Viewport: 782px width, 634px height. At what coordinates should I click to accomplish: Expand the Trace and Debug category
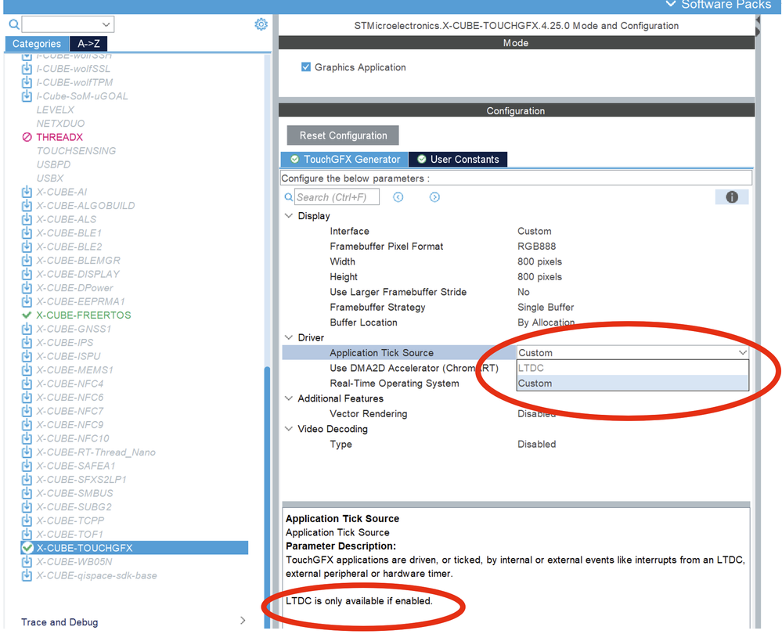[x=243, y=621]
